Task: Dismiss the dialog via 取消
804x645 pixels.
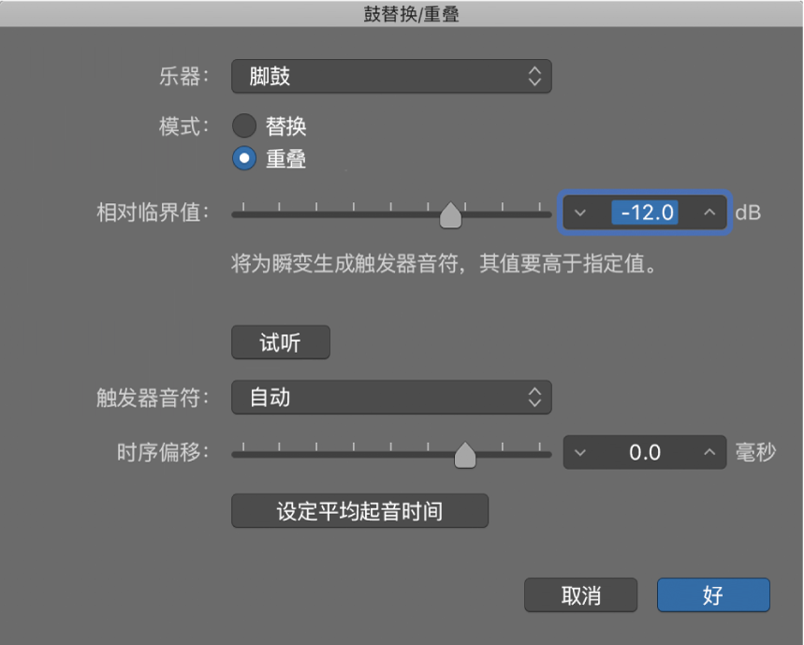Action: (x=580, y=594)
